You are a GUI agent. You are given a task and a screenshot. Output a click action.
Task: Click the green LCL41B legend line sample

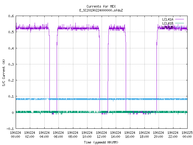pos(179,23)
